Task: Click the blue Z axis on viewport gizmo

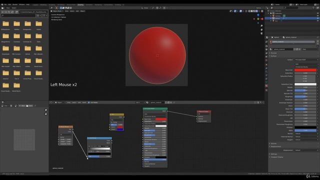Action: click(x=258, y=15)
